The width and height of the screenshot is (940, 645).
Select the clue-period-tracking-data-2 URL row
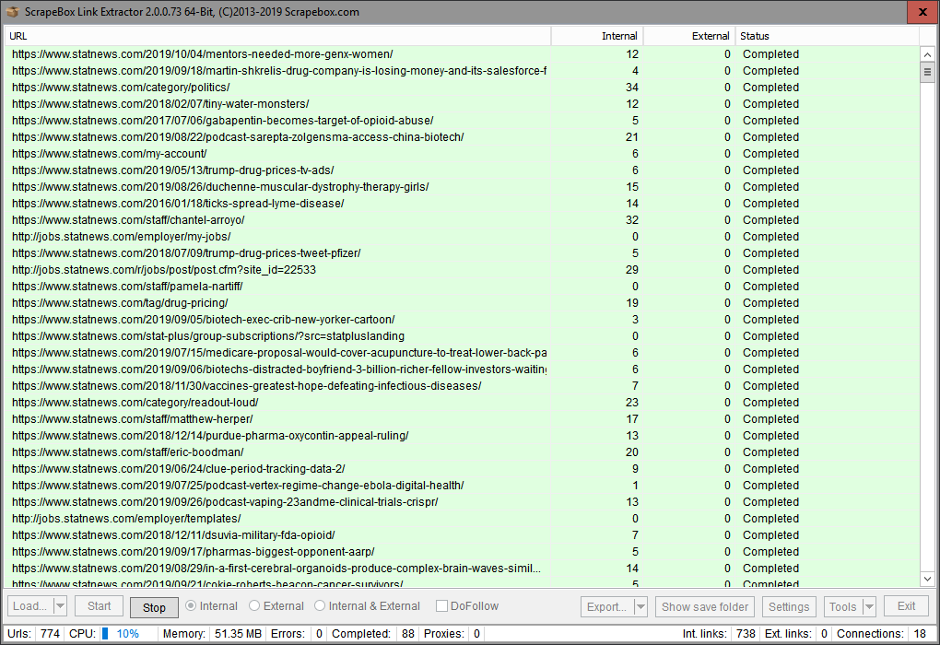click(x=462, y=469)
